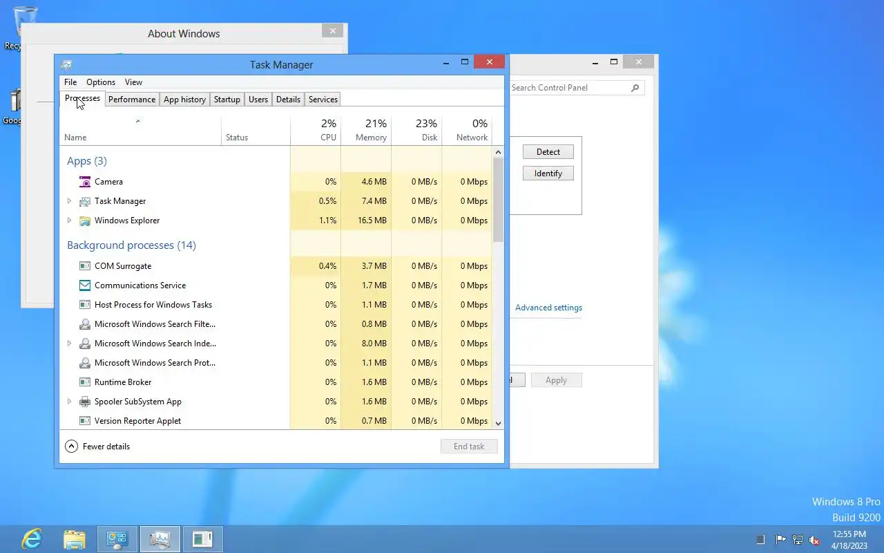Click Task Manager title bar icon
This screenshot has height=553, width=884.
[66, 64]
